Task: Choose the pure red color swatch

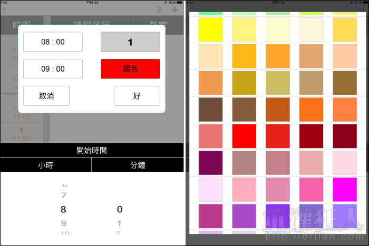Action: coord(244,136)
